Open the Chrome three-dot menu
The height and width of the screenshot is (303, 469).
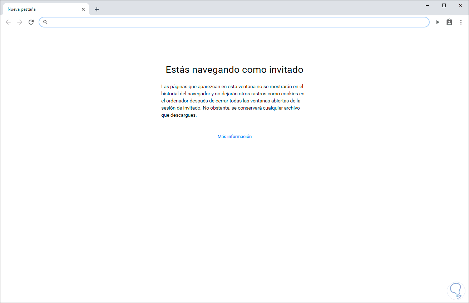(x=461, y=22)
